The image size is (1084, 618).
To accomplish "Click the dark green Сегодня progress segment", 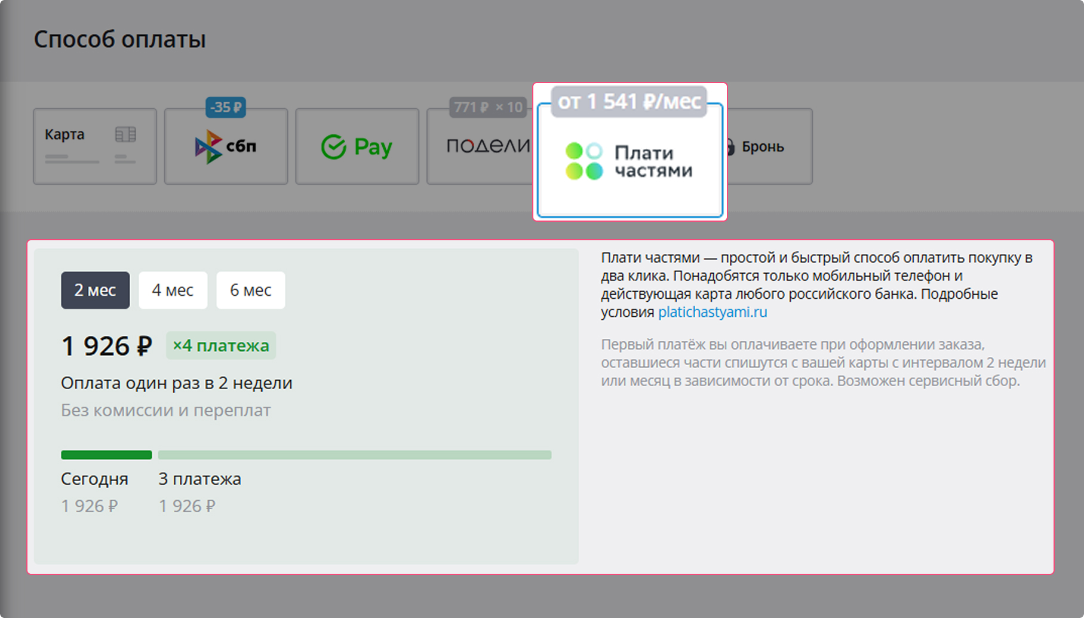I will pyautogui.click(x=106, y=455).
